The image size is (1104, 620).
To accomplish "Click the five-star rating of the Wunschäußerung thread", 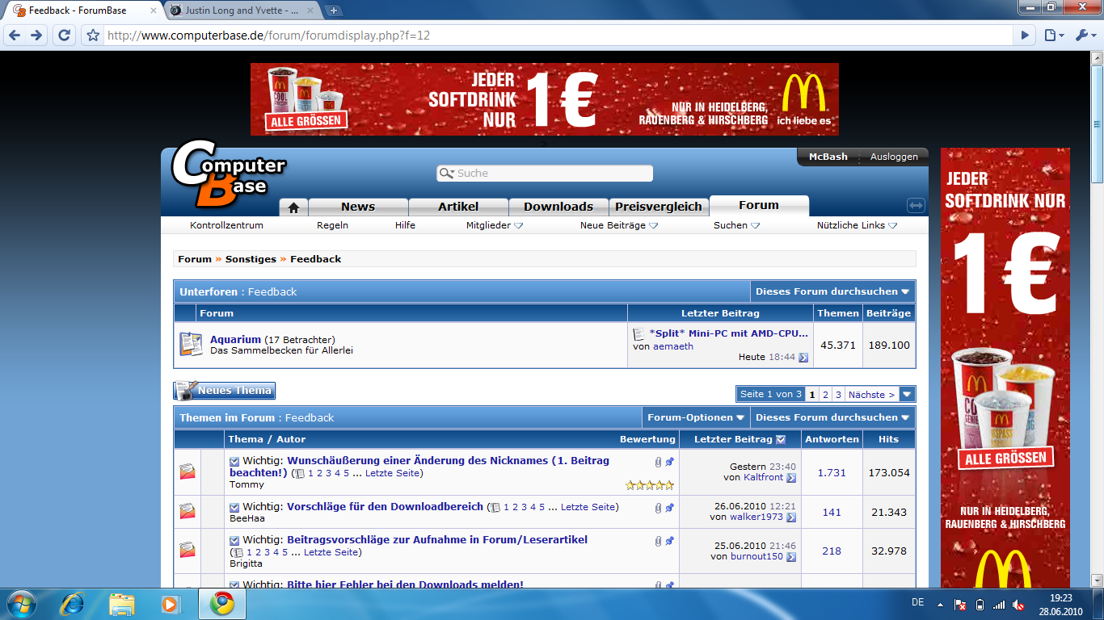I will pos(650,485).
